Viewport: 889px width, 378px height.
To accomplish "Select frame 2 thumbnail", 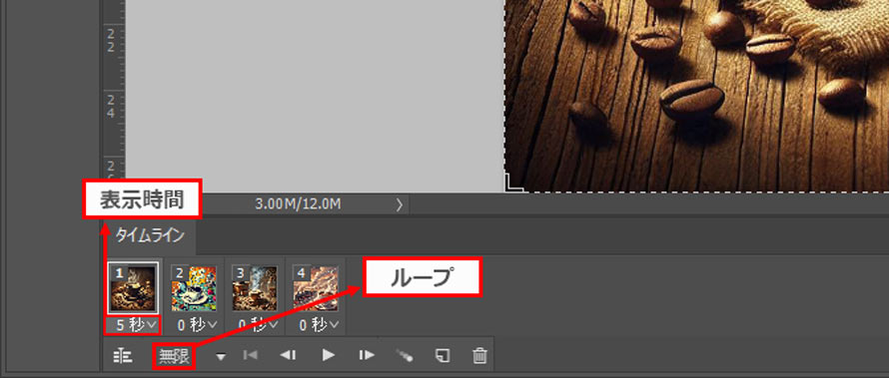I will [x=194, y=288].
